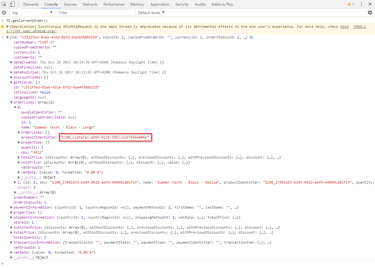The image size is (375, 268).
Task: Open the DevTools three-dot customize menu
Action: point(362,4)
